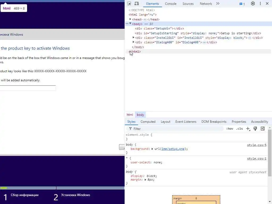The width and height of the screenshot is (272, 204).
Task: Click the DOCTYPE html row
Action: tap(142, 10)
